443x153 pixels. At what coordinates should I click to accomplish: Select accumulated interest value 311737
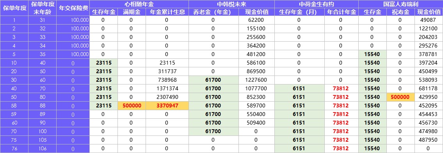coord(167,71)
